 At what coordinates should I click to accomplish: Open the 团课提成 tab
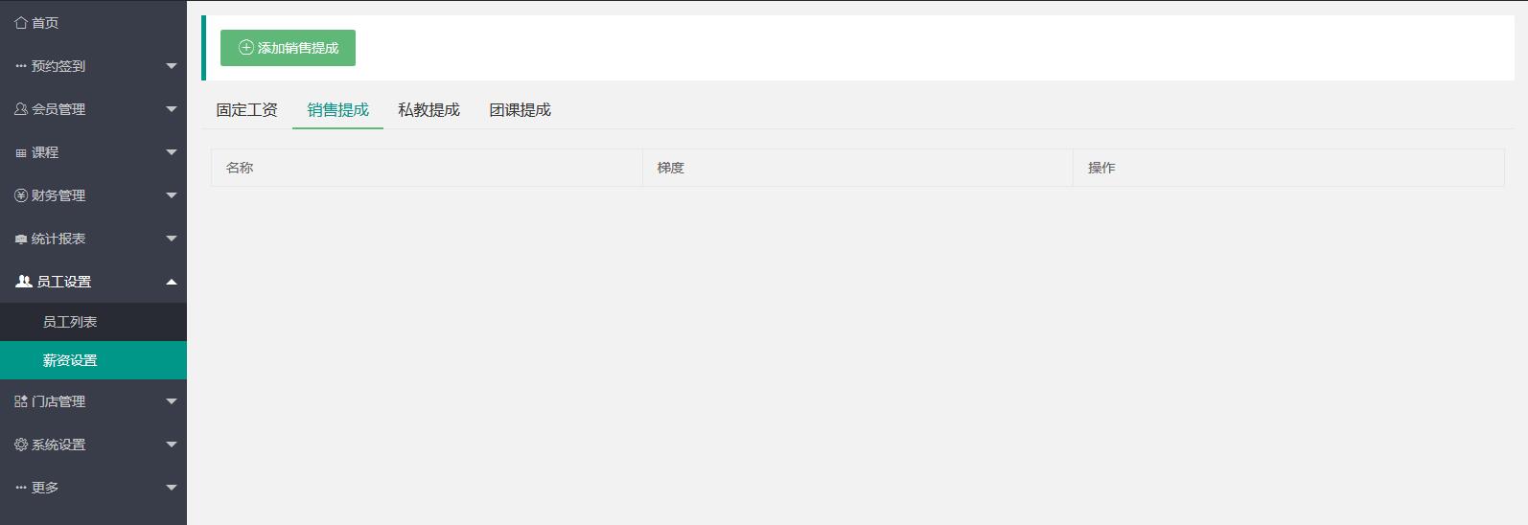(520, 110)
